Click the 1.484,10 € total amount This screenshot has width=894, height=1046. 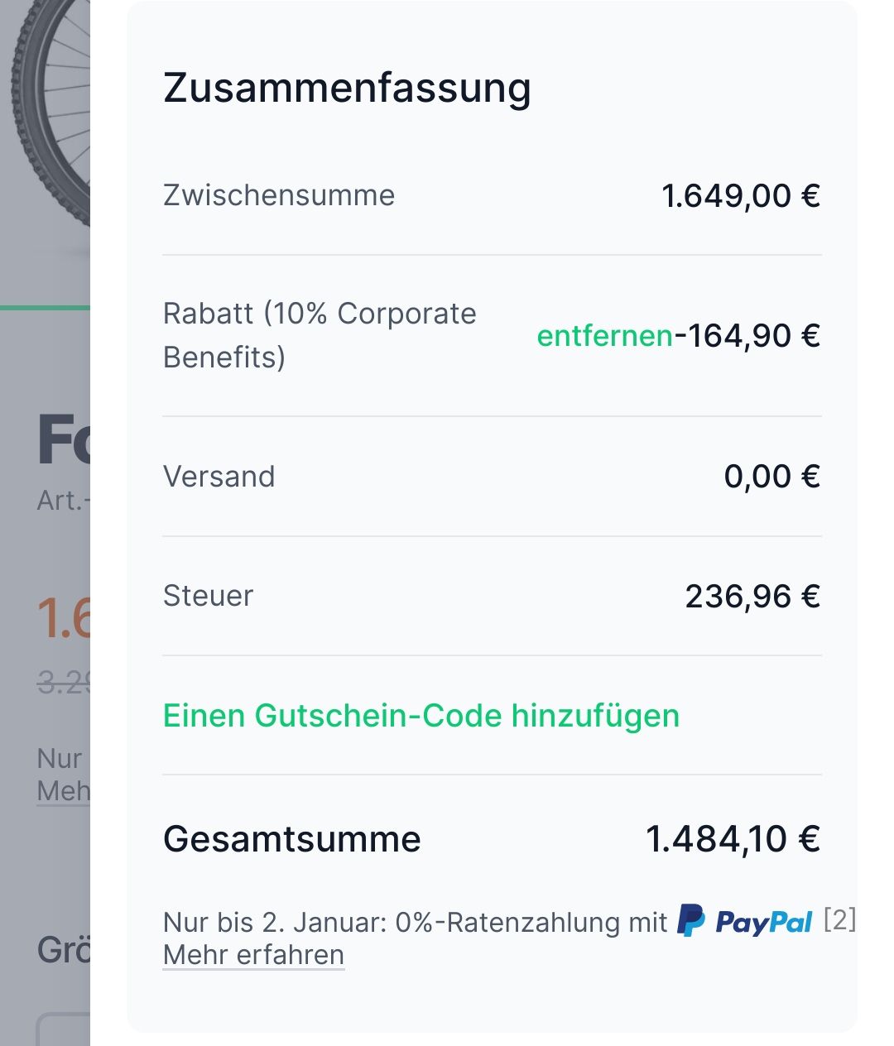tap(733, 839)
